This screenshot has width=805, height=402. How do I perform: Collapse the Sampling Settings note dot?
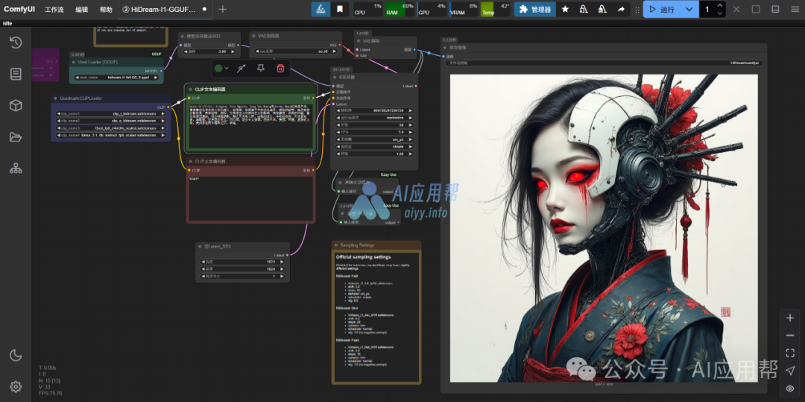click(335, 245)
